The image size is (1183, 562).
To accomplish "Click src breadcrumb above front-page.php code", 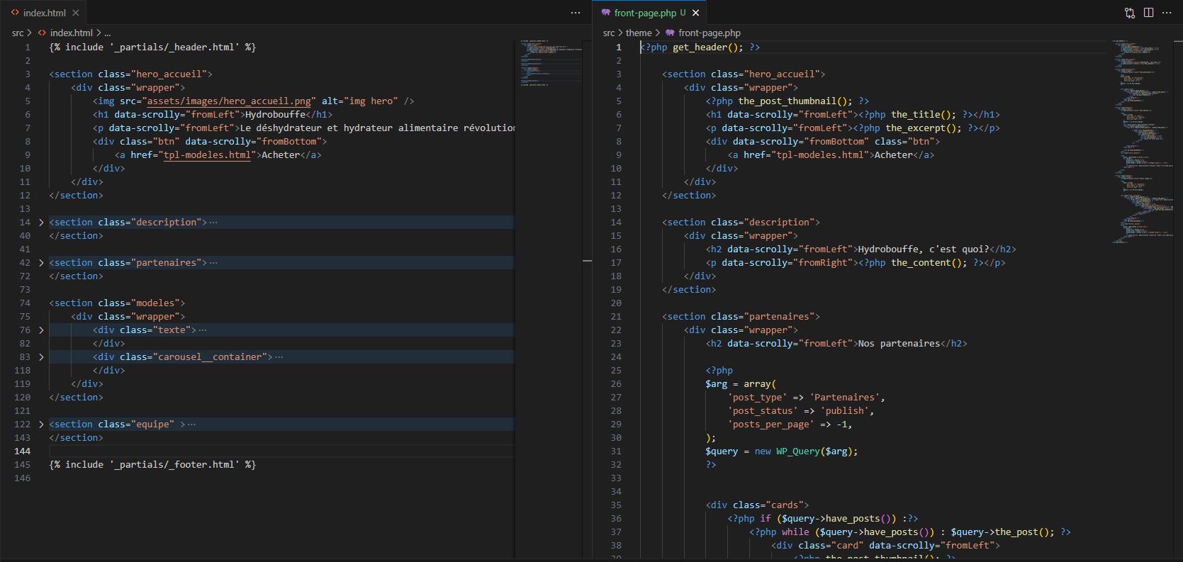I will pos(609,33).
